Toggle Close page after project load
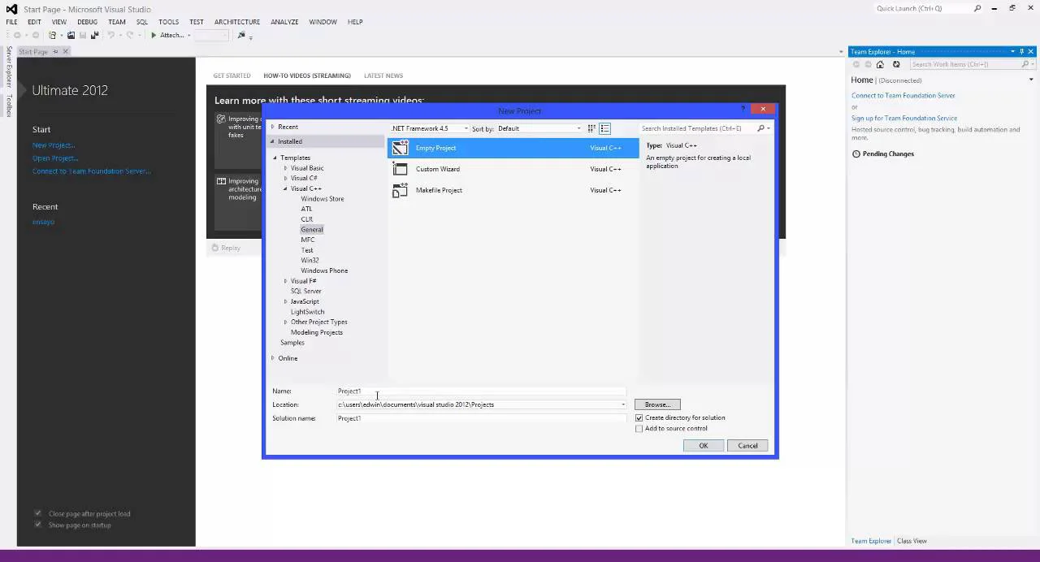 tap(37, 513)
